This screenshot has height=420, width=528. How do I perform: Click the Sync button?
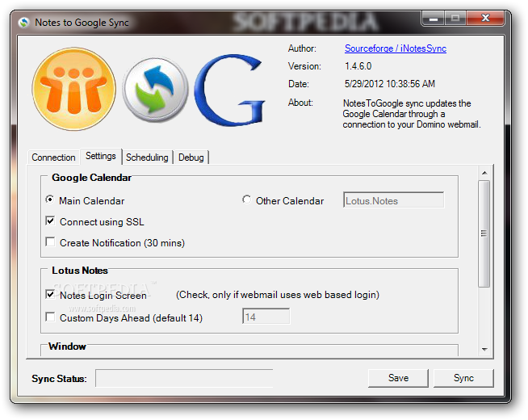click(463, 378)
